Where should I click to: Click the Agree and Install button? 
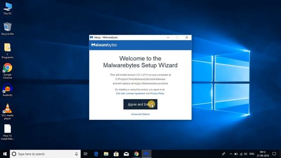click(140, 104)
